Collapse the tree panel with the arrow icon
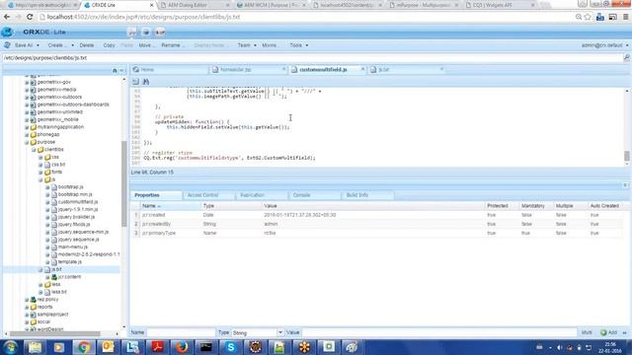This screenshot has height=355, width=632. (x=121, y=70)
